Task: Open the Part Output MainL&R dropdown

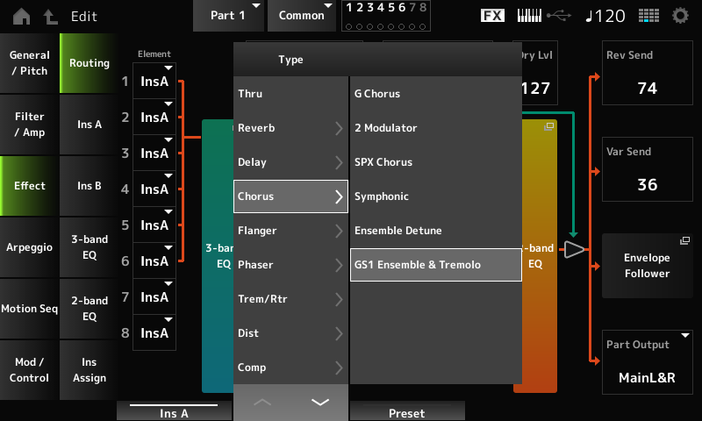Action: coord(648,369)
